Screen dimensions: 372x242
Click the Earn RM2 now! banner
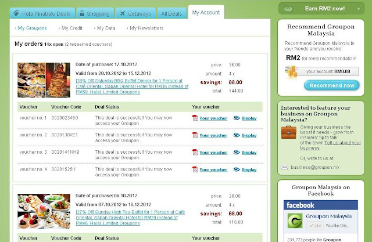click(321, 9)
